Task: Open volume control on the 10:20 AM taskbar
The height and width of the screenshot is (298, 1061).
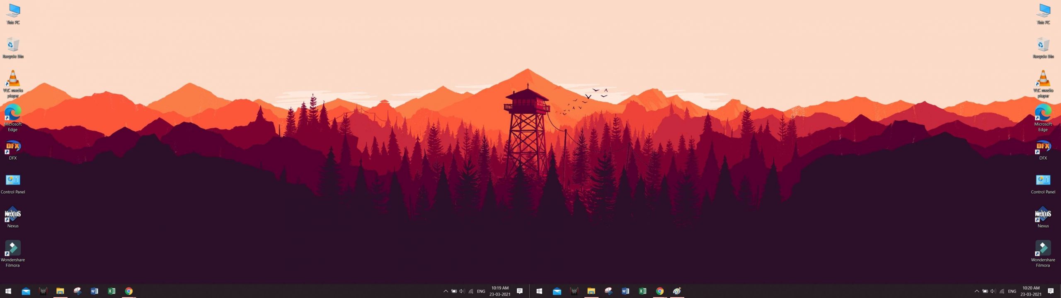Action: (993, 291)
